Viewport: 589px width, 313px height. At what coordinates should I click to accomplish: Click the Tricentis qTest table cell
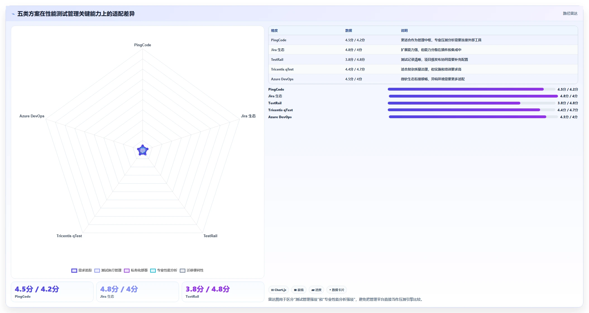point(282,69)
